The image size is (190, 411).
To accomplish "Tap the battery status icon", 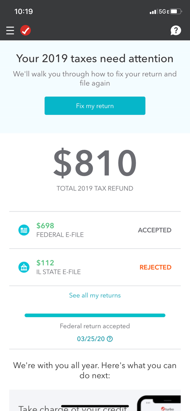I will pyautogui.click(x=176, y=12).
